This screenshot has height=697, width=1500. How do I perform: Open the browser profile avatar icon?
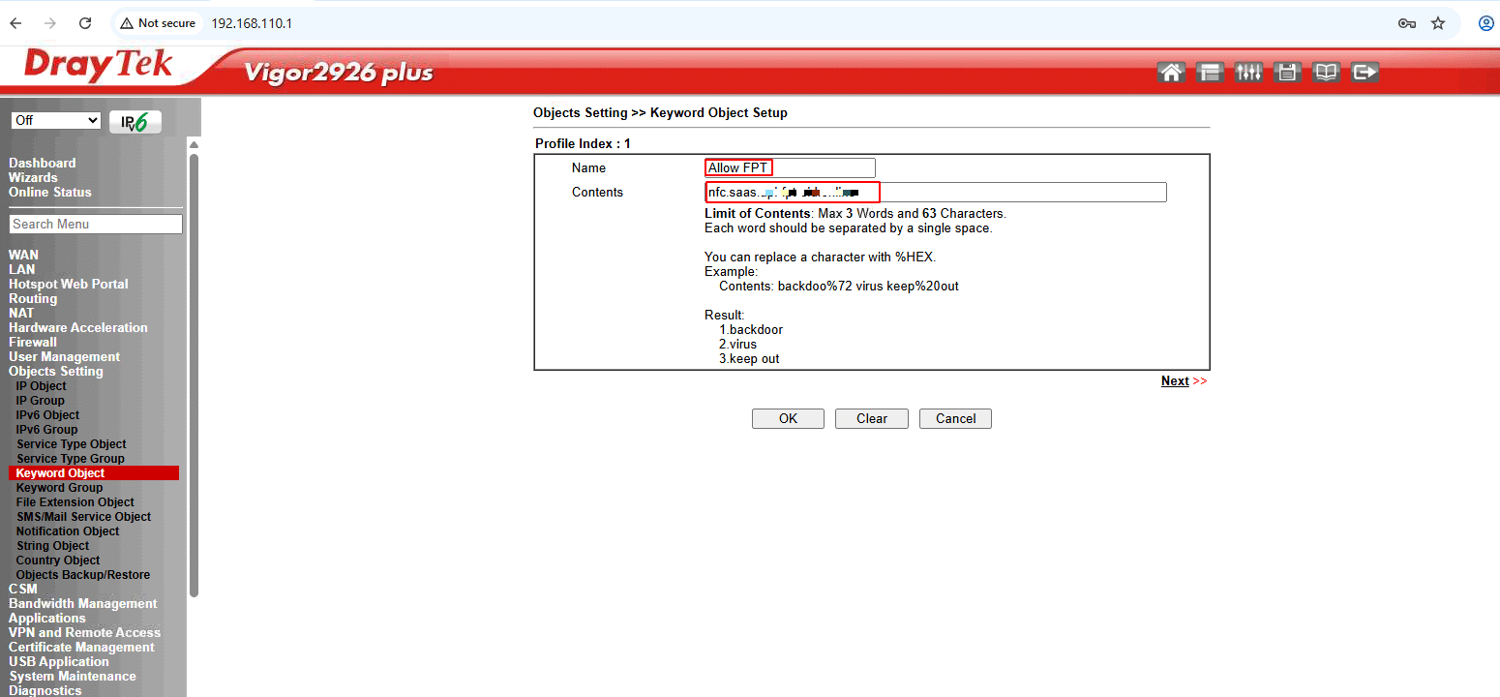coord(1486,23)
